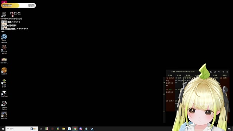Open the white-blue square taskbar app

69,129
